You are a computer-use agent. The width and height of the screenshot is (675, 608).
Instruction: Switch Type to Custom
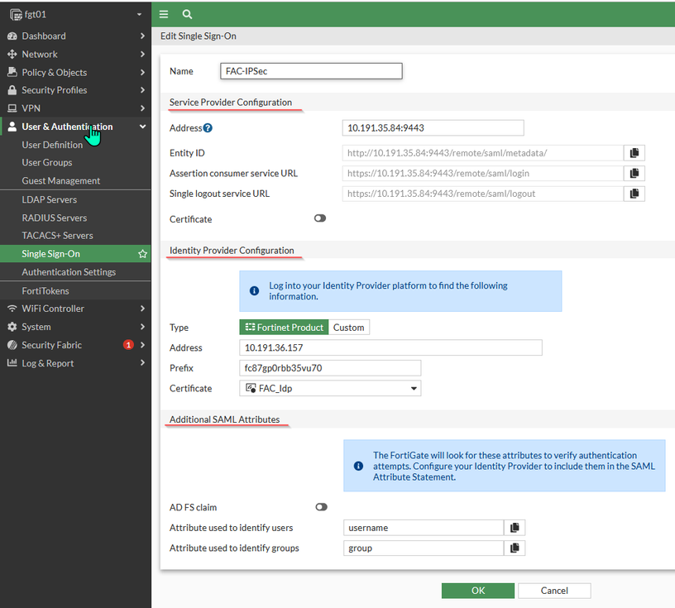[x=348, y=327]
